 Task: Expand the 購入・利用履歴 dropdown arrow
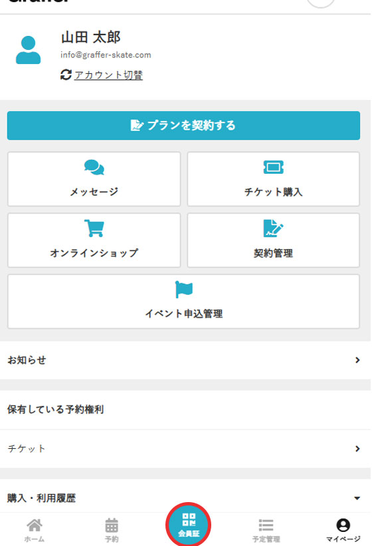[x=357, y=498]
